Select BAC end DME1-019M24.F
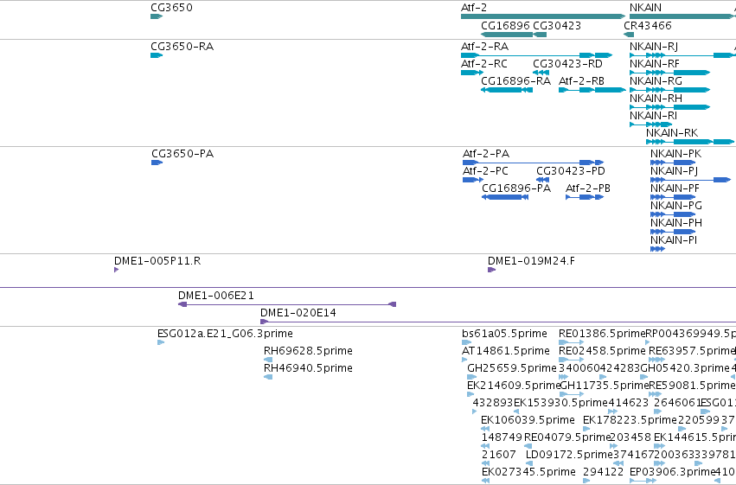Viewport: 736px width, 485px height. point(491,271)
